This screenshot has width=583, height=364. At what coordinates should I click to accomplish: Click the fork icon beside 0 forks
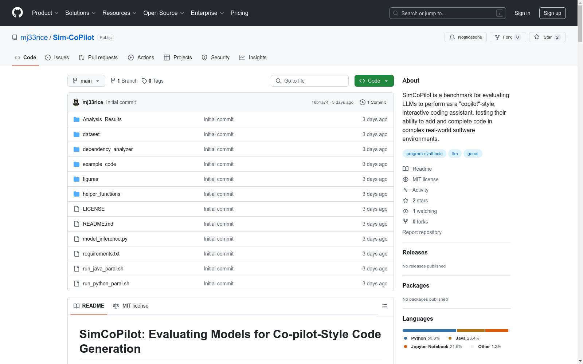click(406, 222)
